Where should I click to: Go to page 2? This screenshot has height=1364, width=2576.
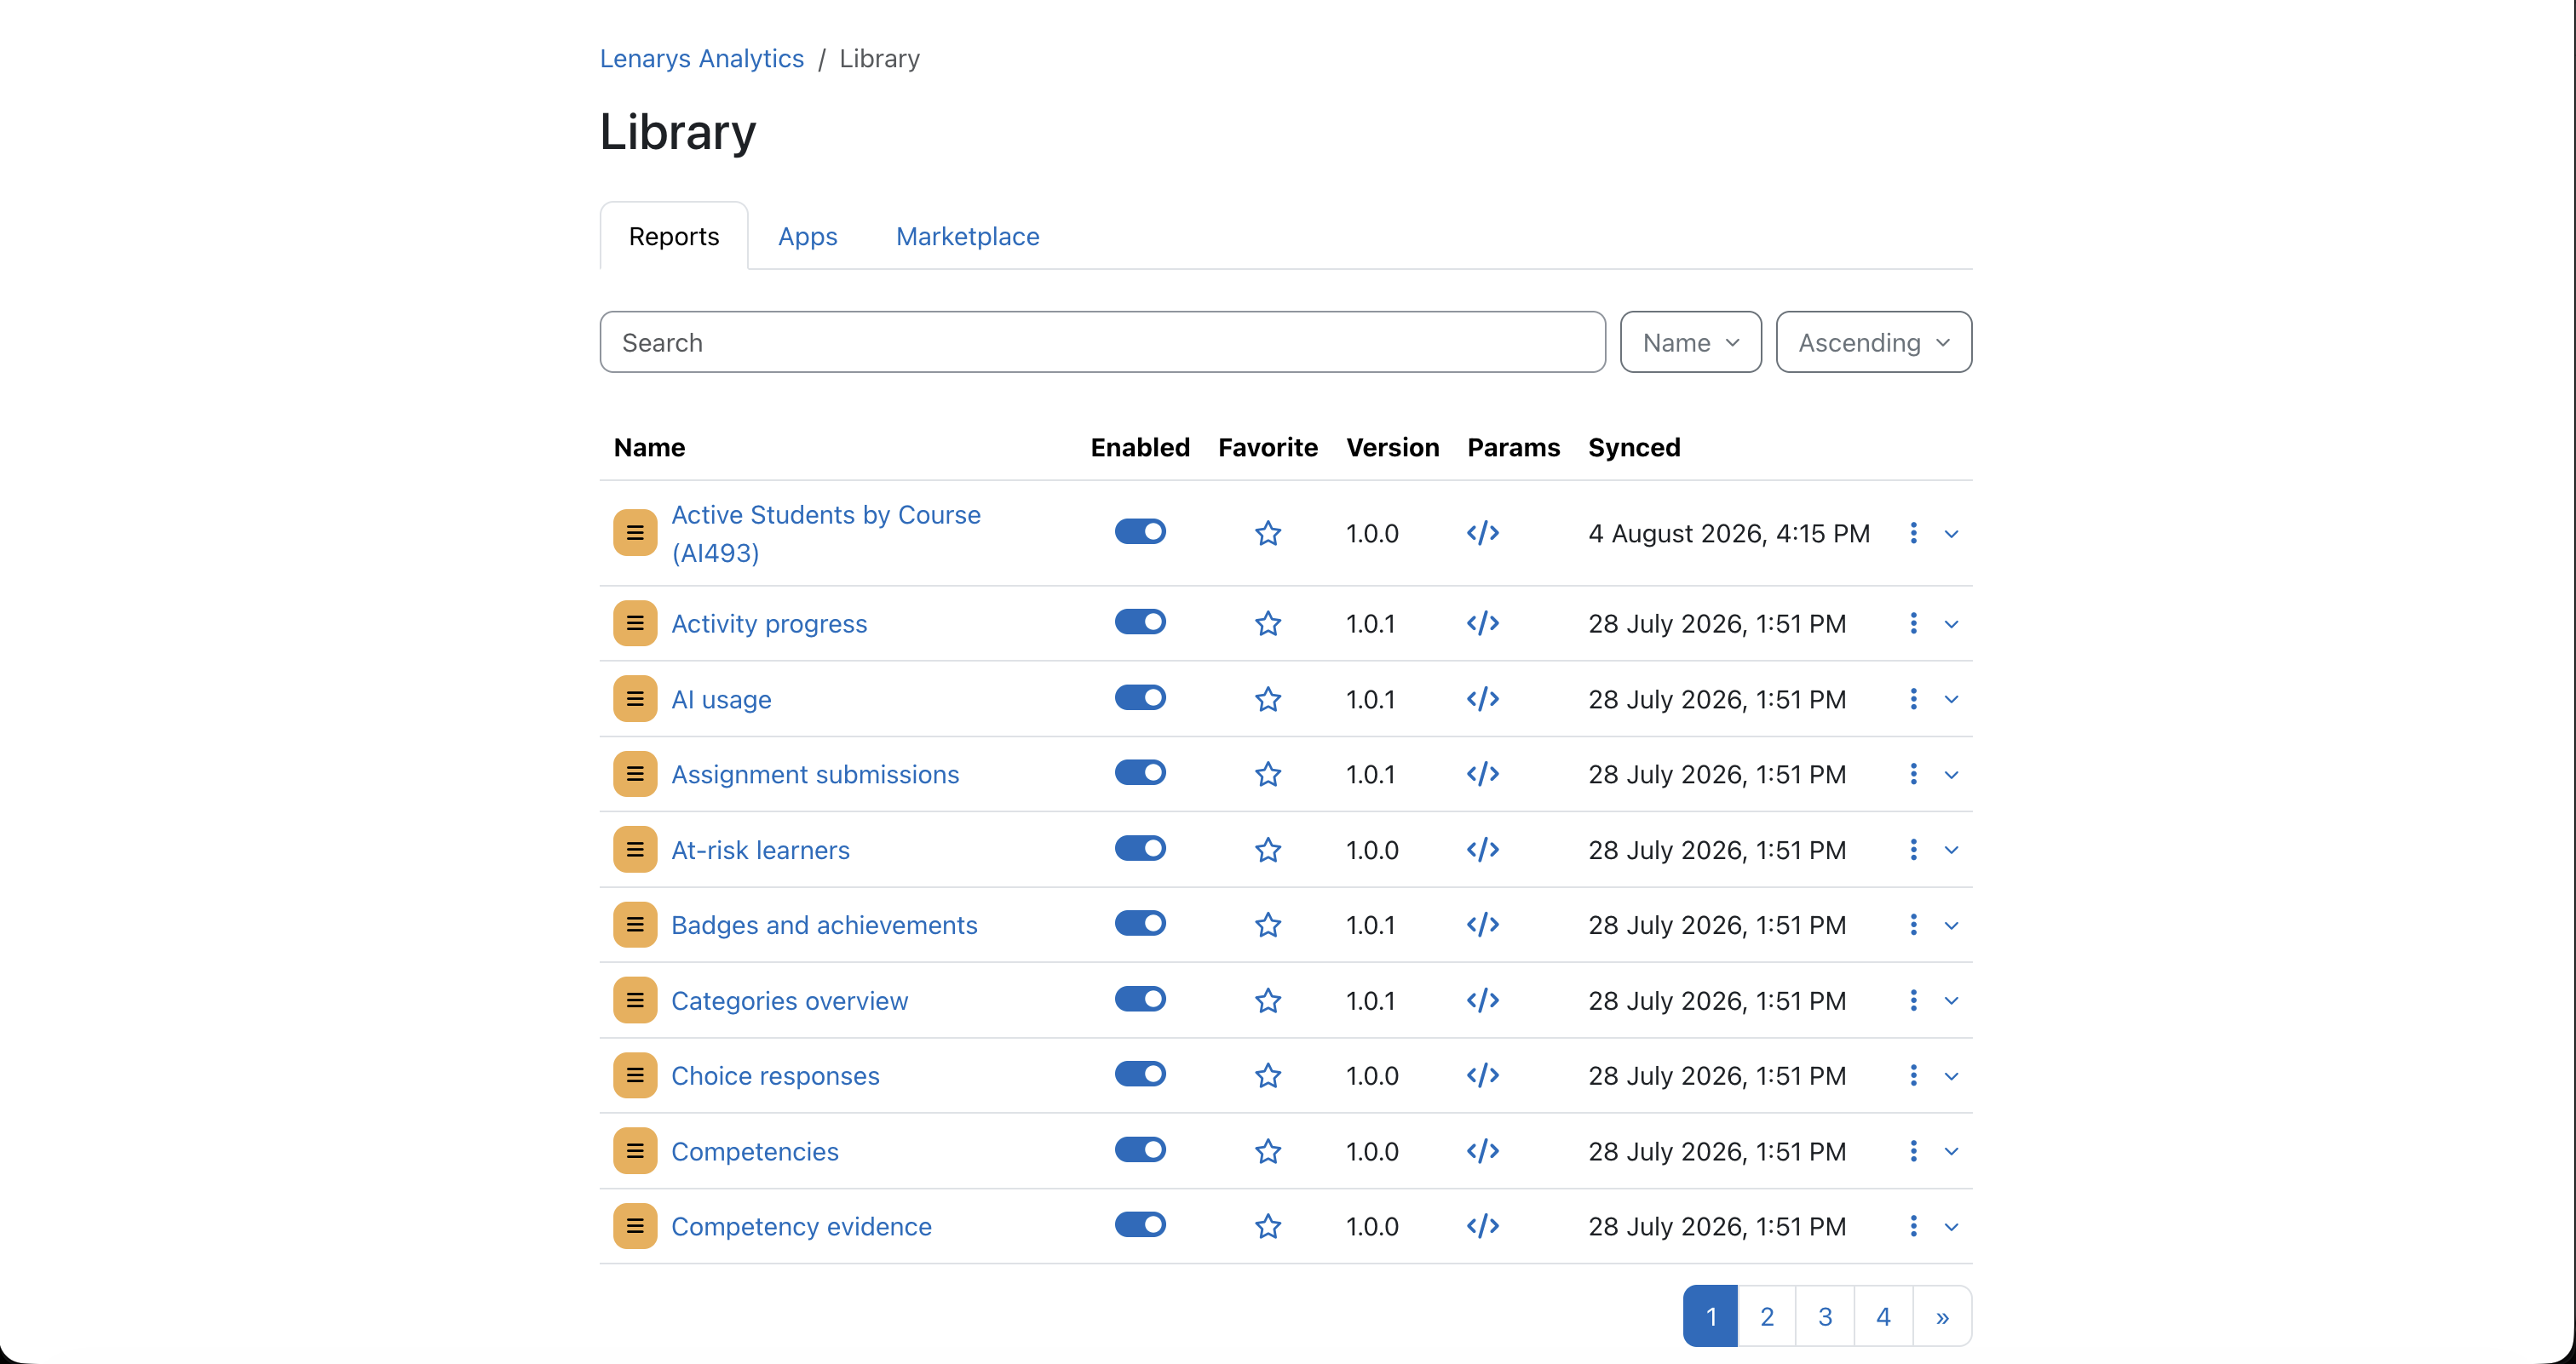pyautogui.click(x=1766, y=1316)
